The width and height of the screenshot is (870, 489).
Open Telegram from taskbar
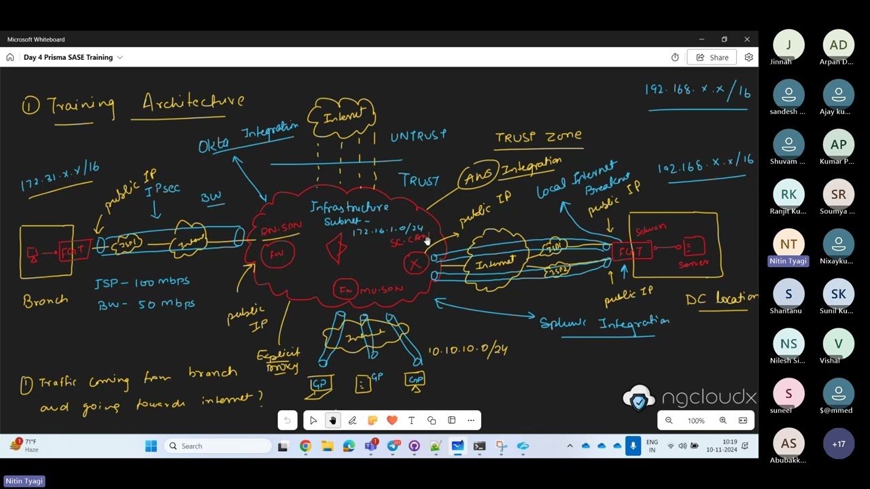(x=393, y=446)
